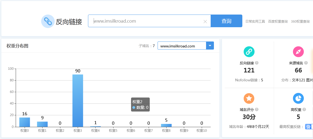The height and width of the screenshot is (139, 313).
Task: Clear the search box with X icon
Action: (205, 22)
